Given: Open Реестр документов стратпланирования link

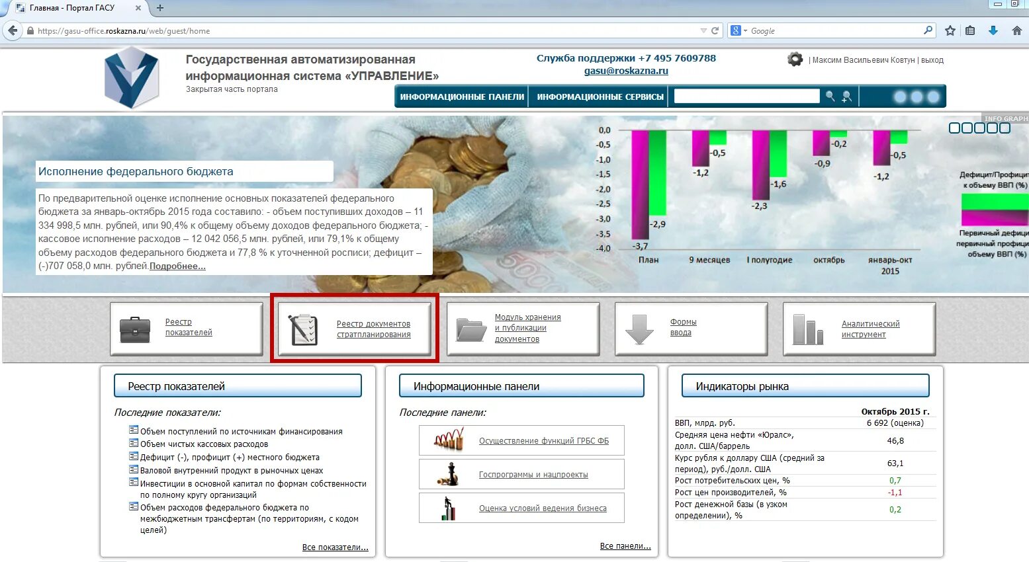Looking at the screenshot, I should [x=374, y=329].
